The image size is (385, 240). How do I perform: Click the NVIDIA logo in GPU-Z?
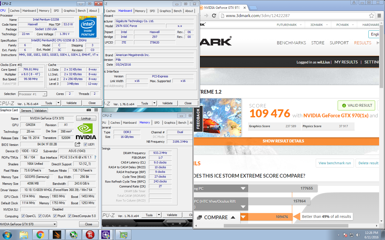(86, 132)
